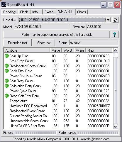The height and width of the screenshot is (142, 122).
Task: Select the Power Cycle Count row
Action: pyautogui.click(x=58, y=91)
